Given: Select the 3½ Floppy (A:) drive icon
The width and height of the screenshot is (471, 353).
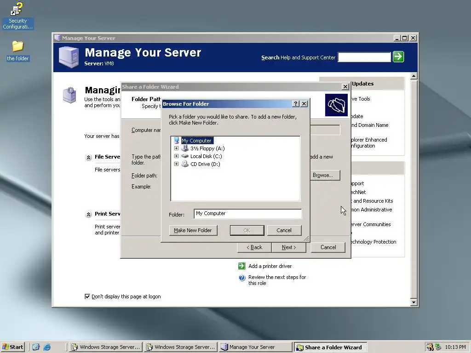Looking at the screenshot, I should pos(185,148).
